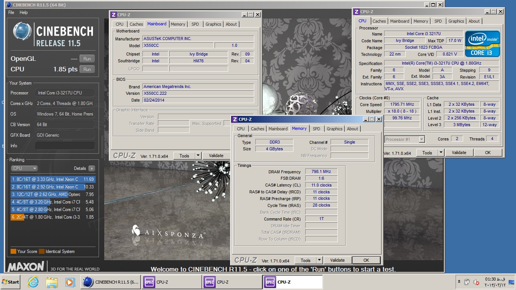The height and width of the screenshot is (290, 516).
Task: Select ranking entry 12C/12T AMD Opteron
Action: (x=53, y=194)
